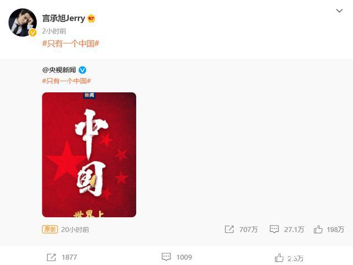
Task: Click the blue verified badge beside 央视新闻
Action: [x=82, y=70]
